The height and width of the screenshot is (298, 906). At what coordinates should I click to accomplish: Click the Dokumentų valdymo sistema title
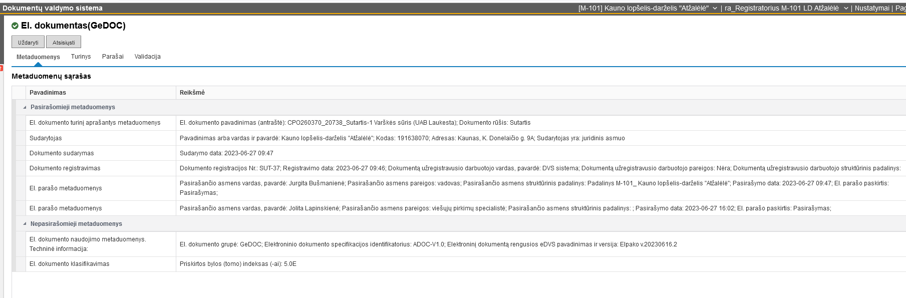[x=53, y=8]
